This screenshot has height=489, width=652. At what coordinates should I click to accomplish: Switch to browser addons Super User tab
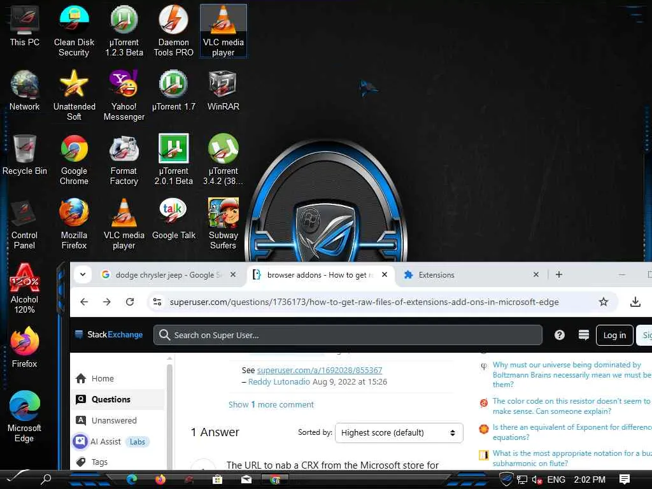coord(320,275)
